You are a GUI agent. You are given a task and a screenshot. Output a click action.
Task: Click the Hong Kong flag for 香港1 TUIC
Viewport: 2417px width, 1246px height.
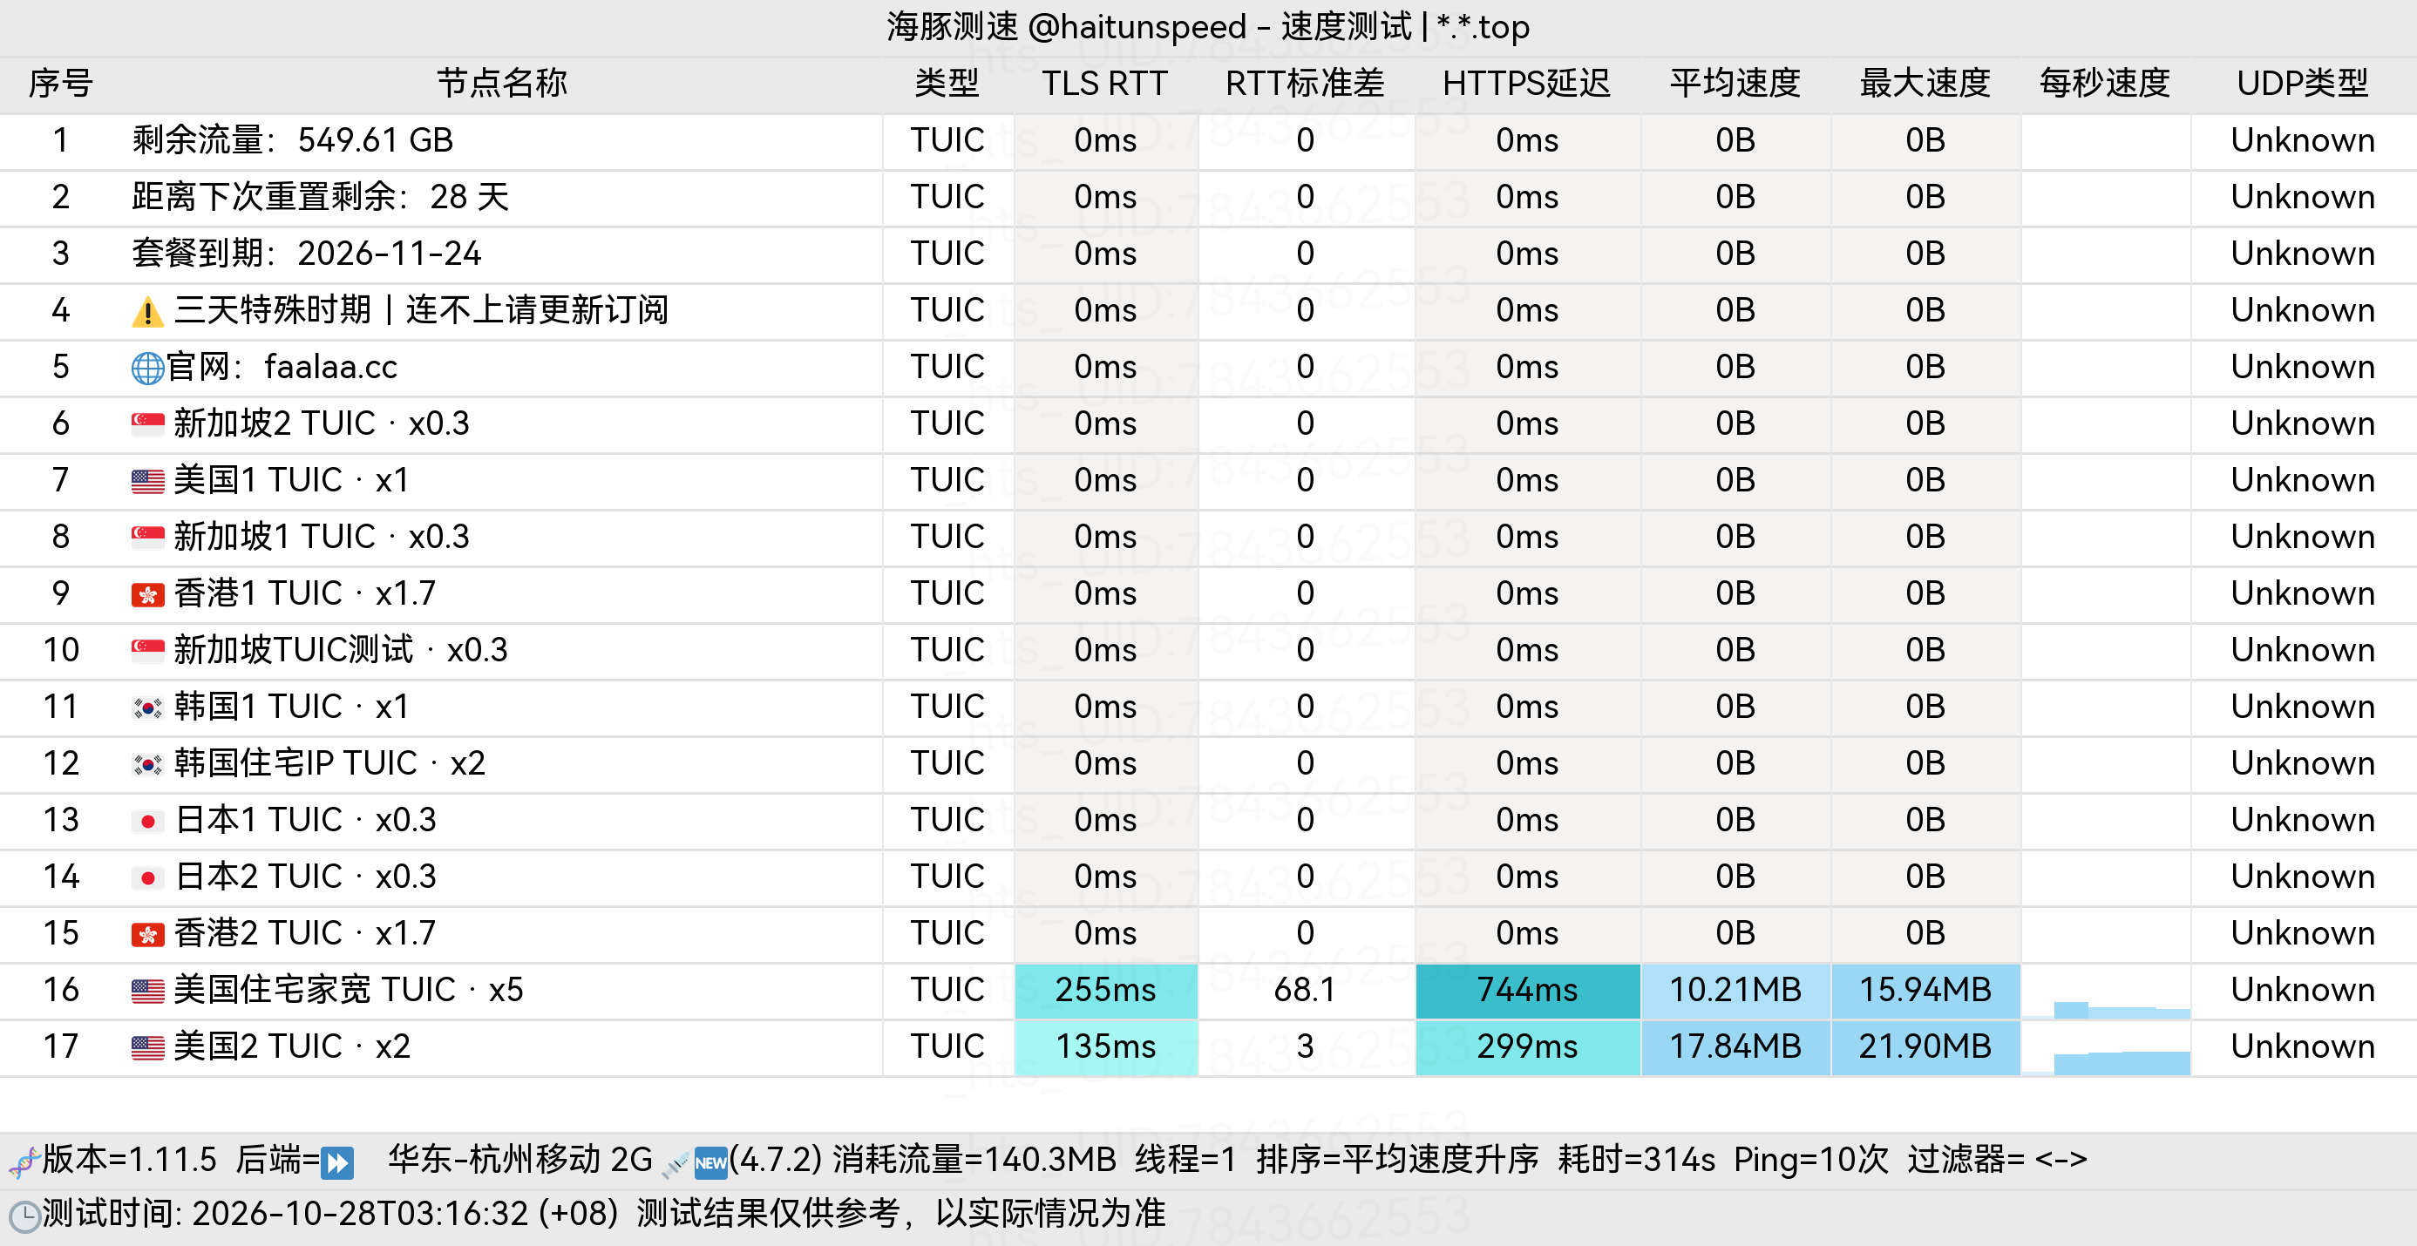click(x=147, y=595)
